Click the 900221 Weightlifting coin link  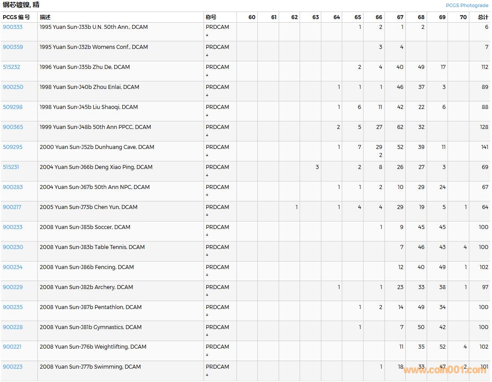tap(12, 347)
